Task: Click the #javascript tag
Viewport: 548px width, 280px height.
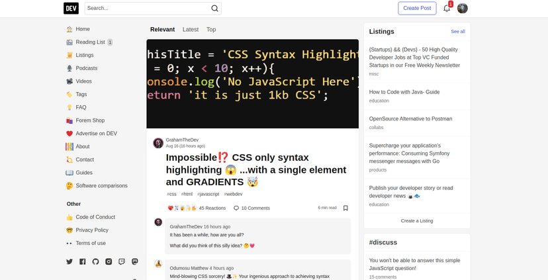Action: pyautogui.click(x=208, y=194)
